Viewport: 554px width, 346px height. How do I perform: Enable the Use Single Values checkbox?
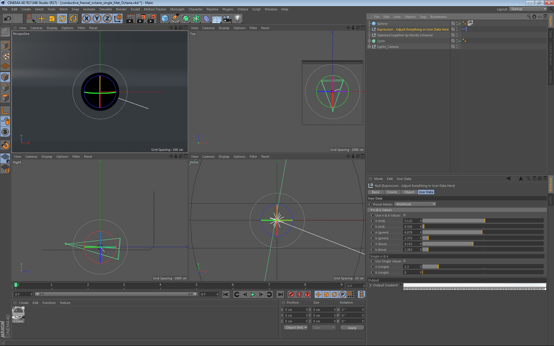click(x=405, y=261)
